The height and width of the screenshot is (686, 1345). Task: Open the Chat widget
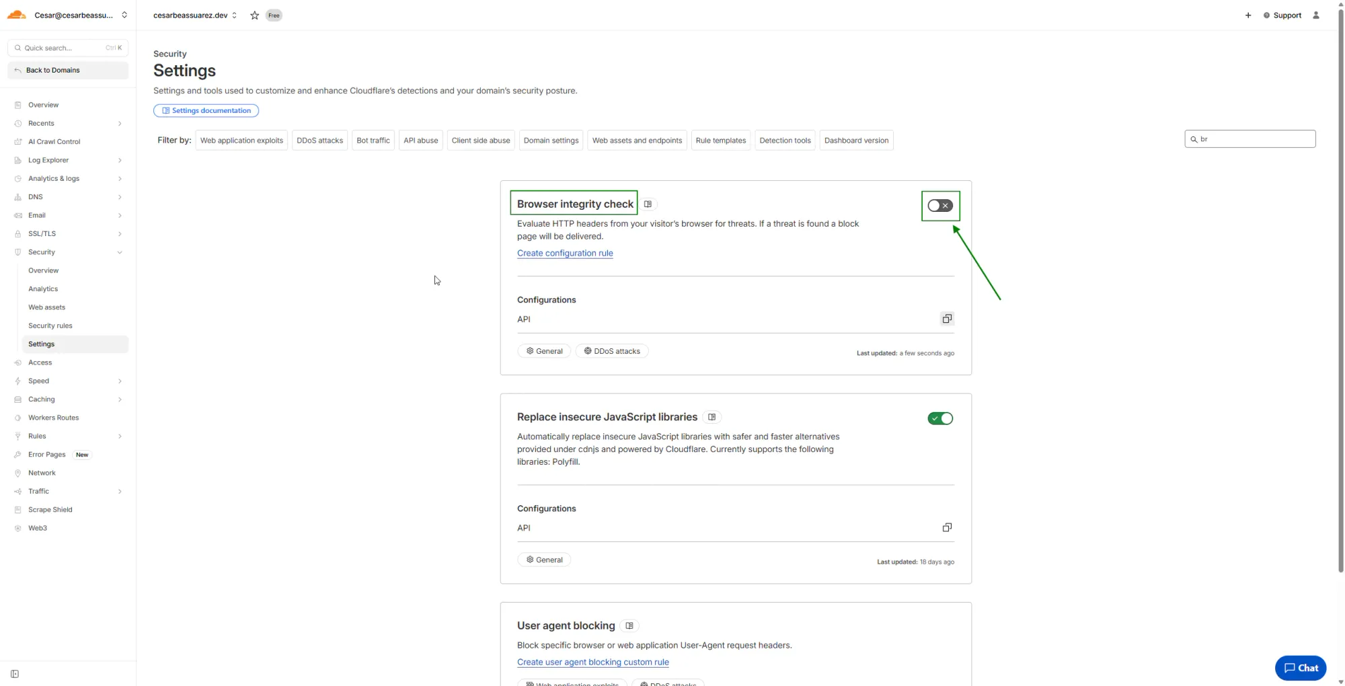[1300, 668]
